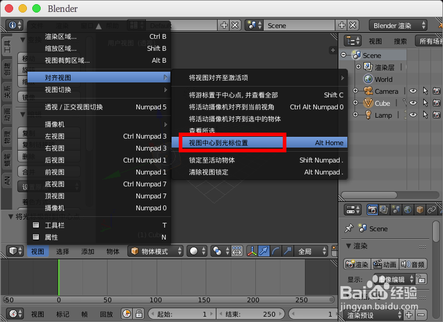This screenshot has width=443, height=322.
Task: Toggle the 属性 checkbox in menu
Action: [x=36, y=237]
